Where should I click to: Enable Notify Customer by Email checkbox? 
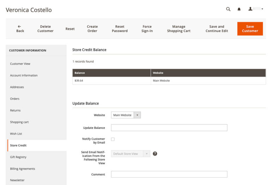(113, 139)
